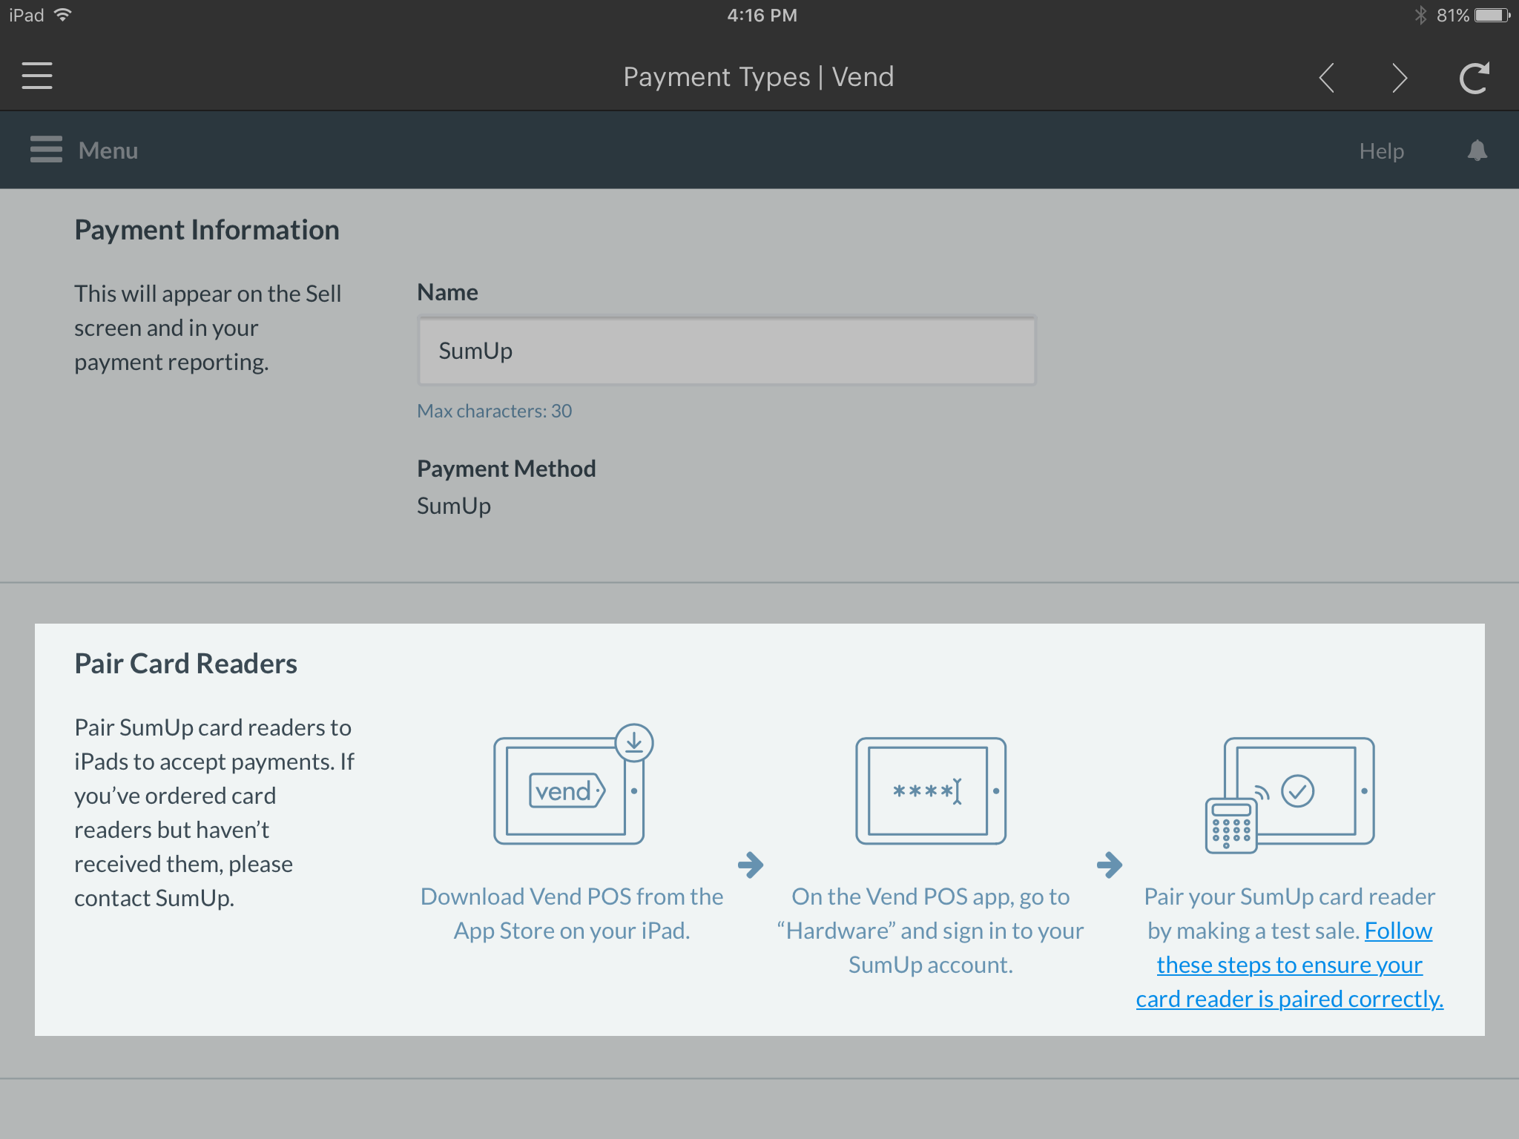Select the Payment Types | Vend title

(x=758, y=76)
